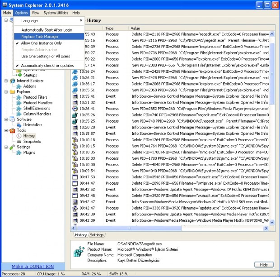The width and height of the screenshot is (280, 277).
Task: Click the Protocol Handlers icon
Action: pyautogui.click(x=19, y=103)
